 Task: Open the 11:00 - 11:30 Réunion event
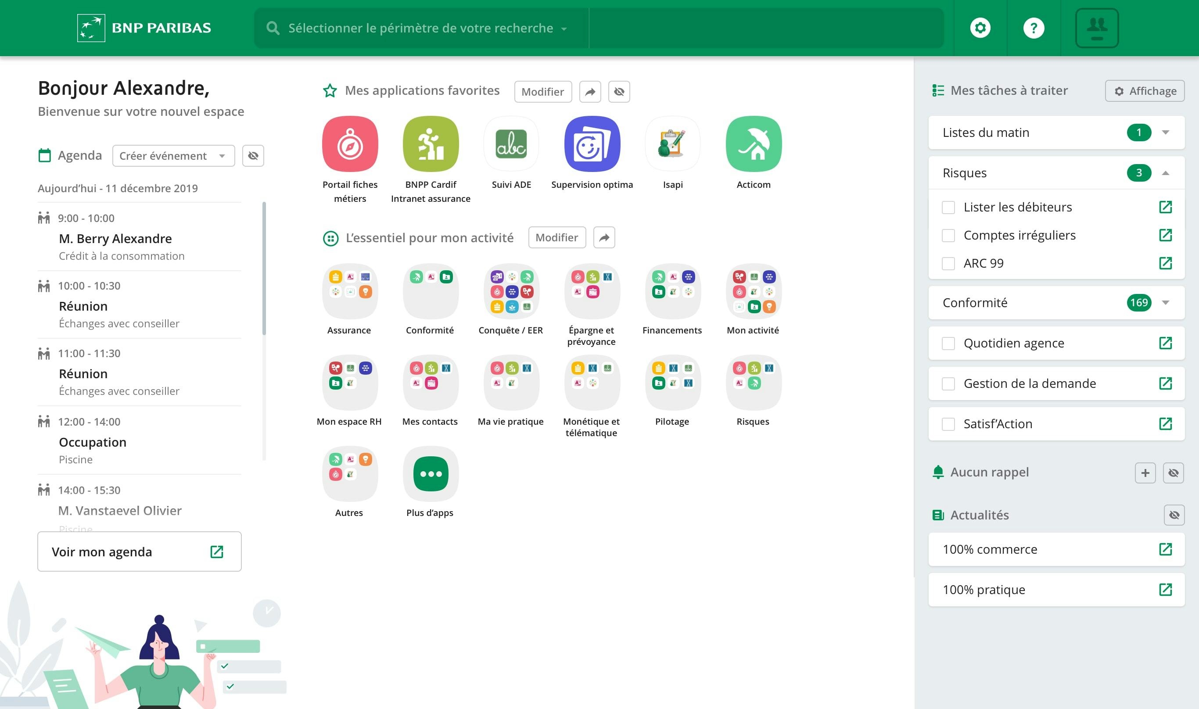point(139,372)
